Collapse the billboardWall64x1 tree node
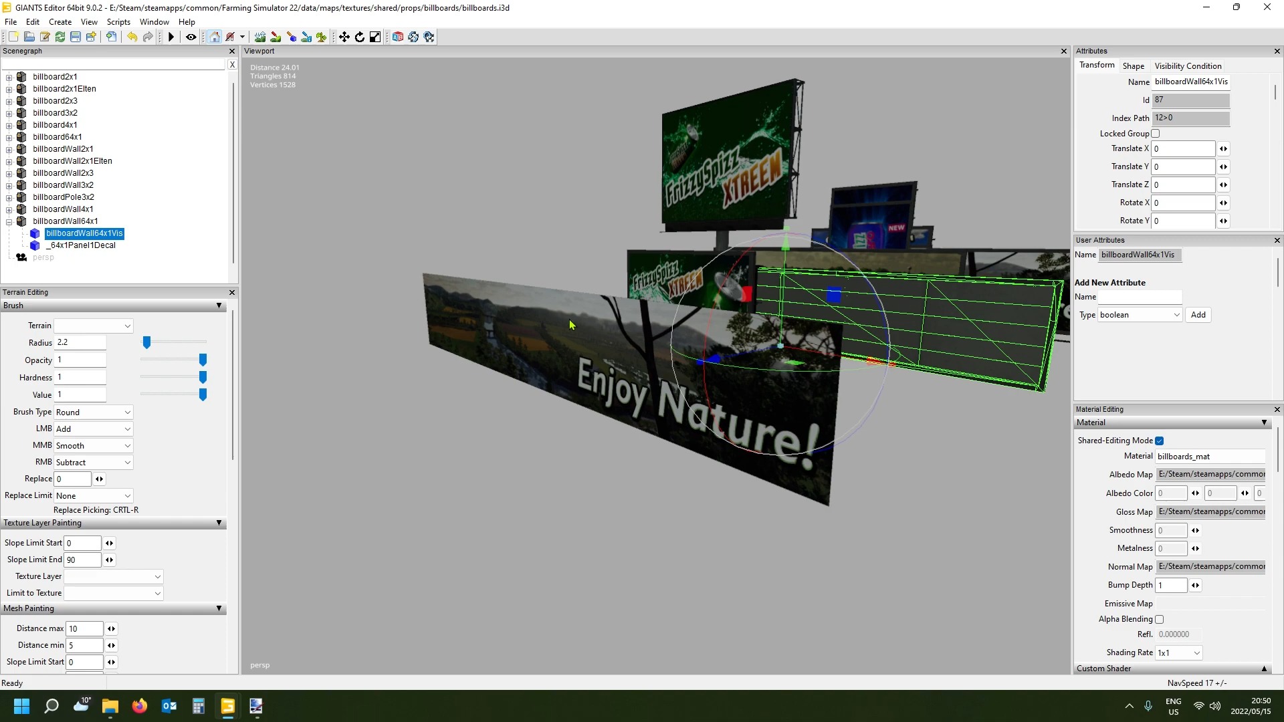Image resolution: width=1284 pixels, height=722 pixels. [9, 221]
